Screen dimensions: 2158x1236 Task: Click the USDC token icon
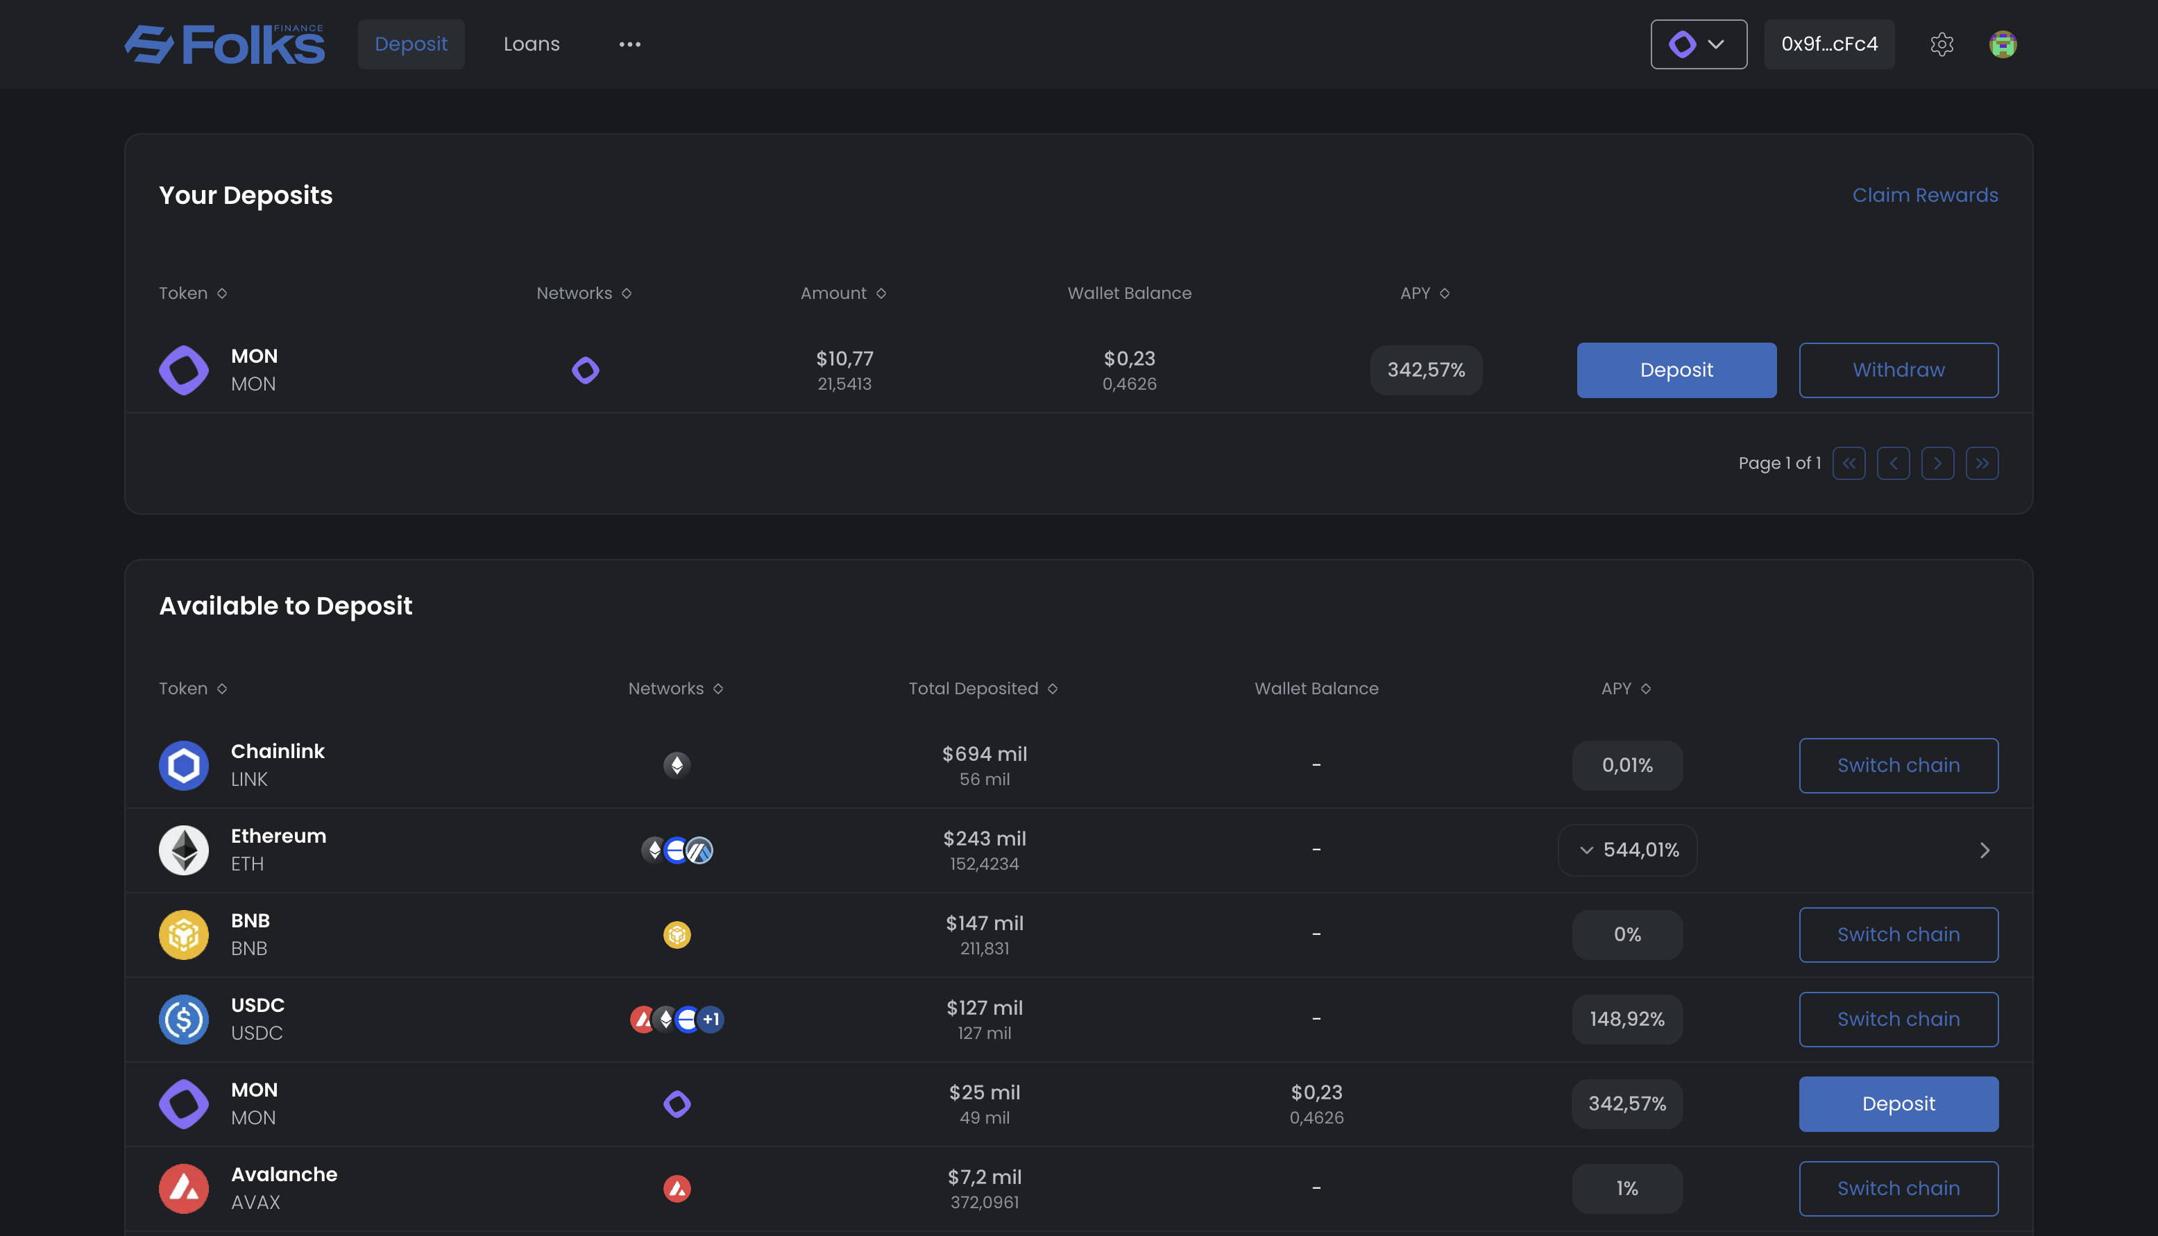183,1020
